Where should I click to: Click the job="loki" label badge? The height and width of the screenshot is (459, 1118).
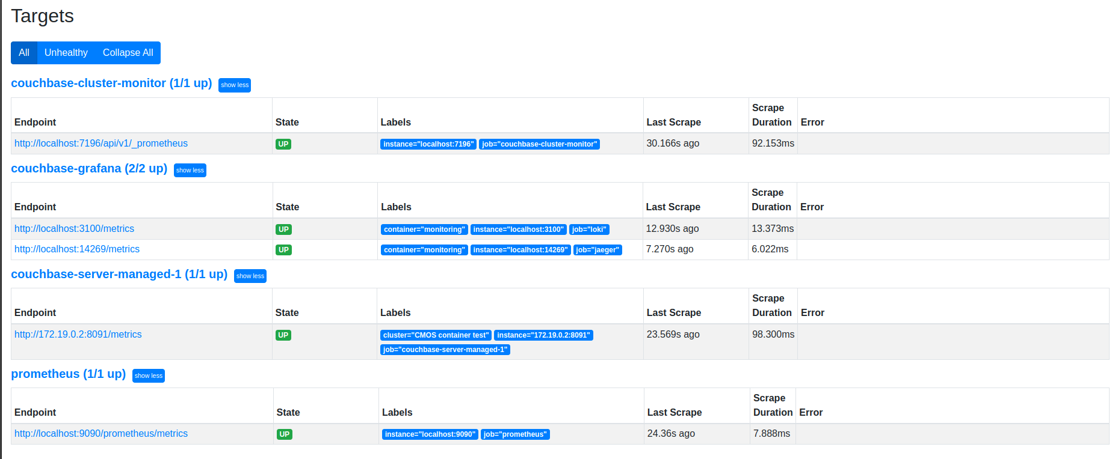pyautogui.click(x=589, y=229)
